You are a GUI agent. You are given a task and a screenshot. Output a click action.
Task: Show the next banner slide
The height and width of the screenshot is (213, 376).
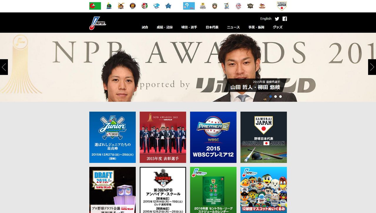[372, 67]
